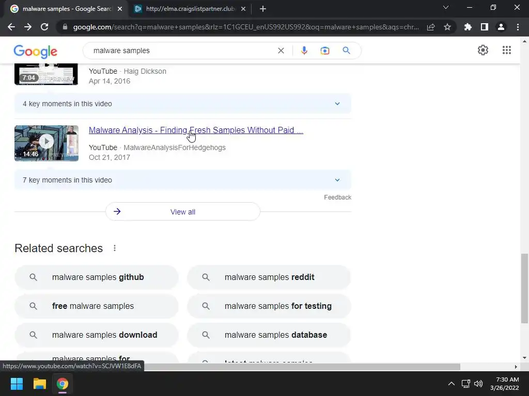Click the Chrome taskbar icon
This screenshot has height=396, width=529.
pos(63,384)
